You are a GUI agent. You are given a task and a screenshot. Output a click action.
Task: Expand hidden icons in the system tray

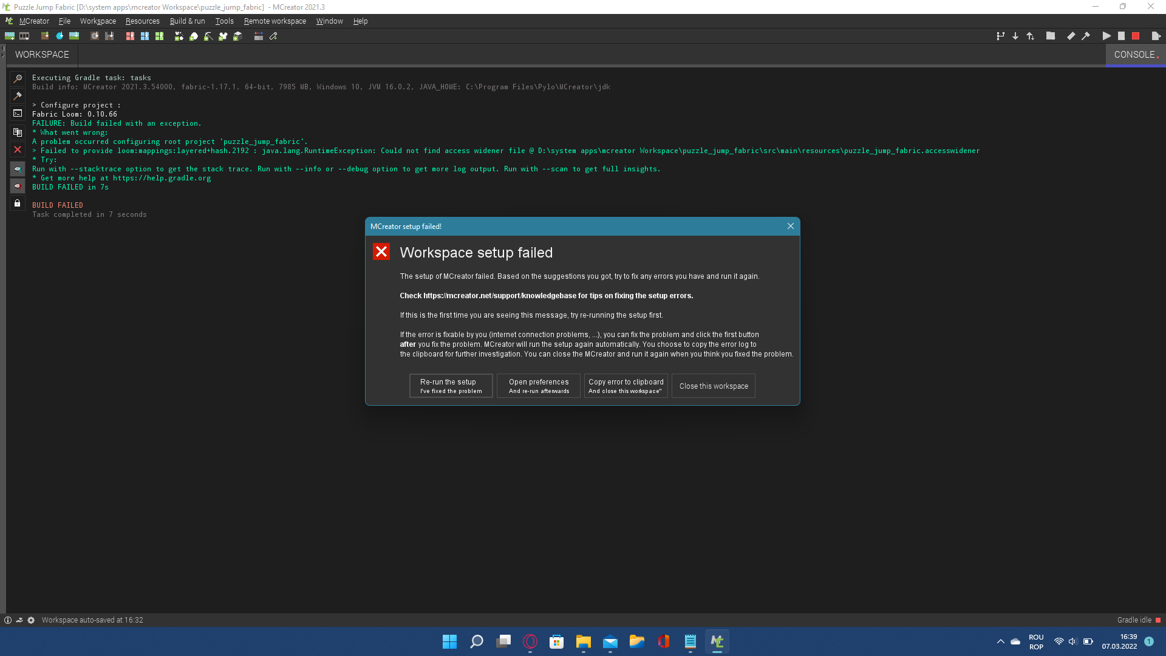1000,641
